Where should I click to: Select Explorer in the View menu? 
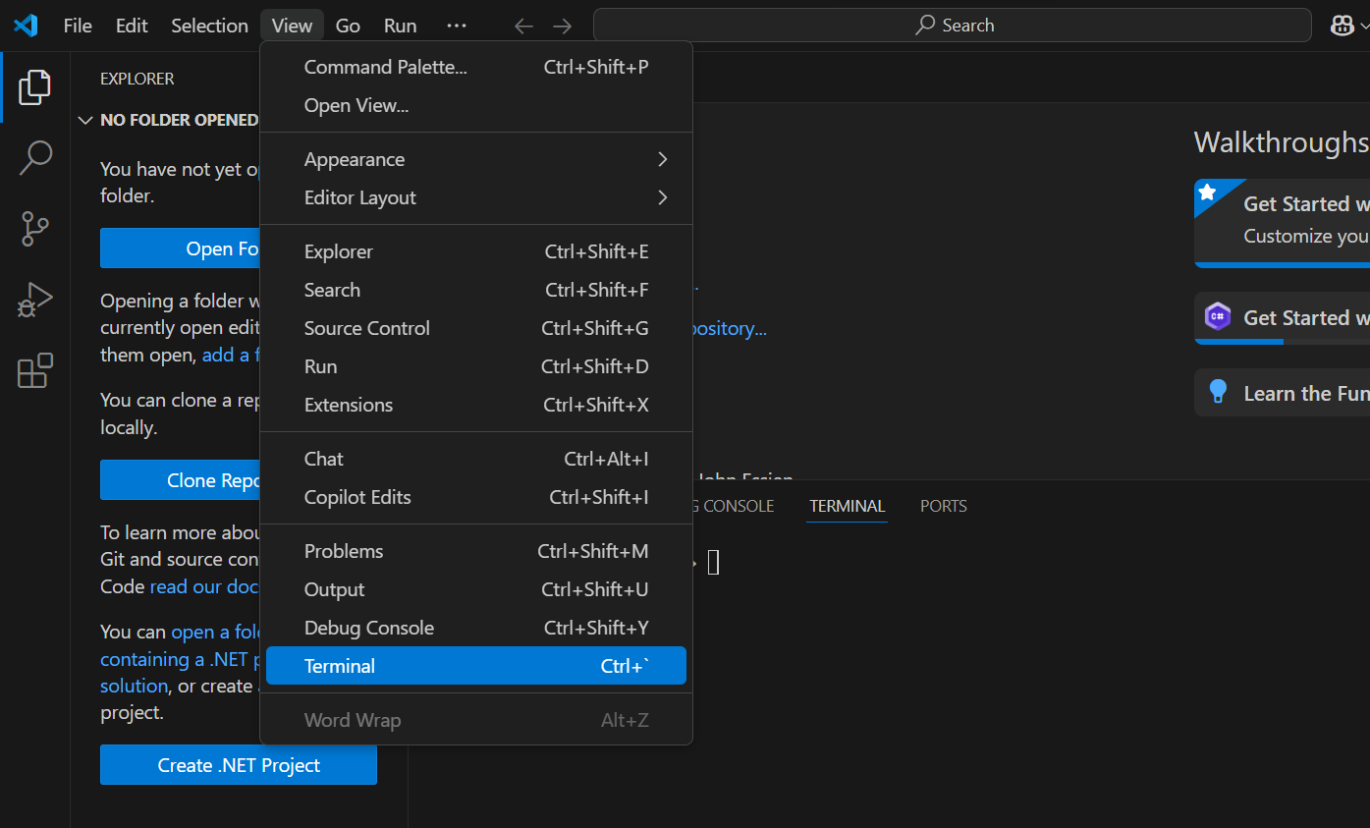click(476, 251)
